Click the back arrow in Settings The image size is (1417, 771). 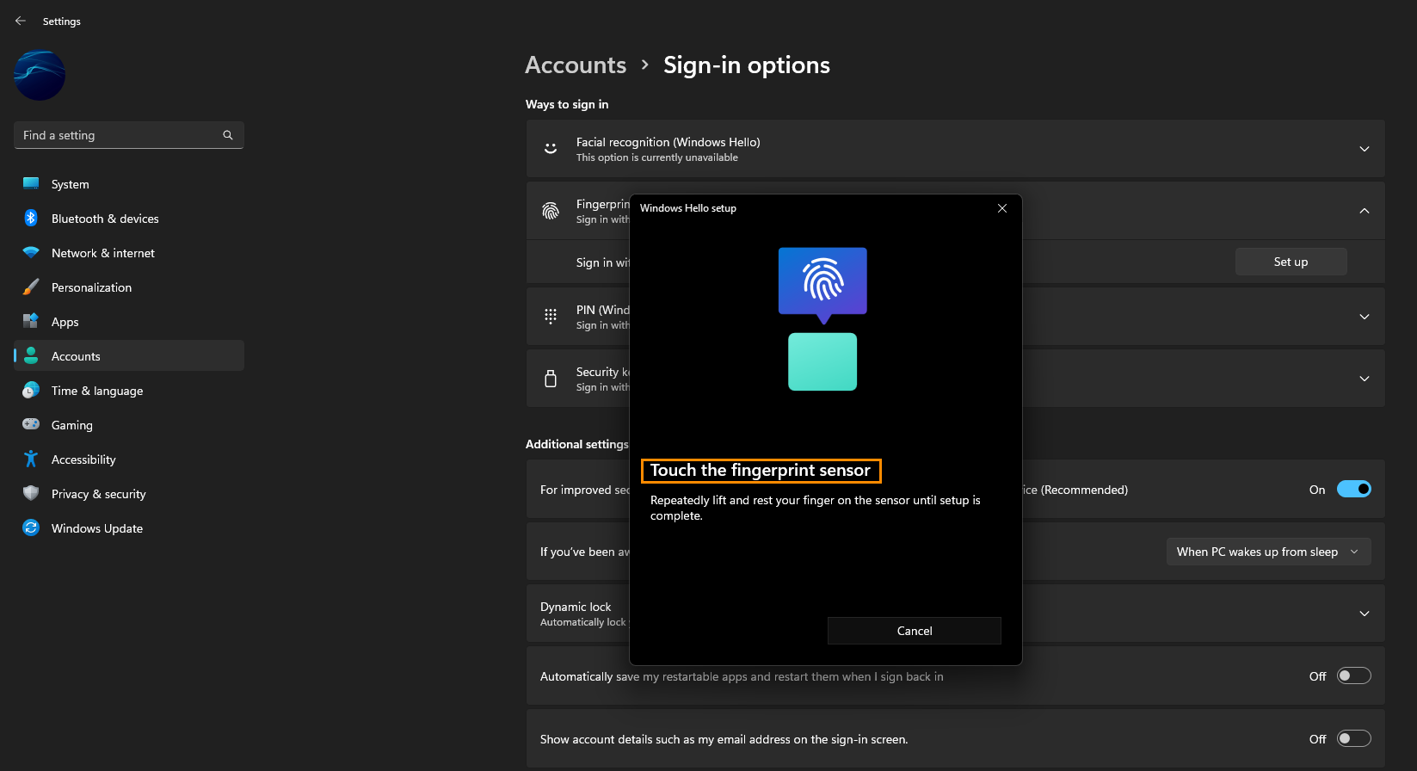21,21
